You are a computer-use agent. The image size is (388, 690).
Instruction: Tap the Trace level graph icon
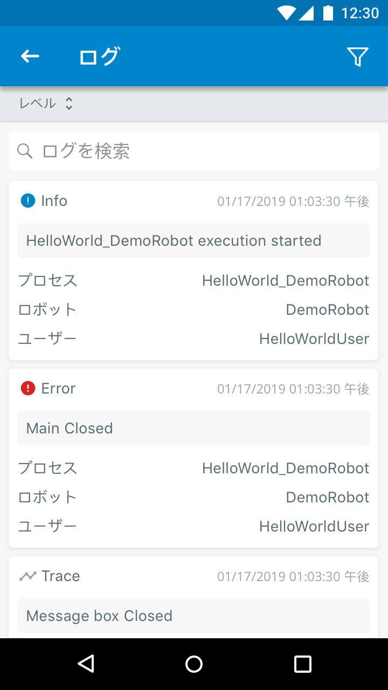tap(28, 576)
